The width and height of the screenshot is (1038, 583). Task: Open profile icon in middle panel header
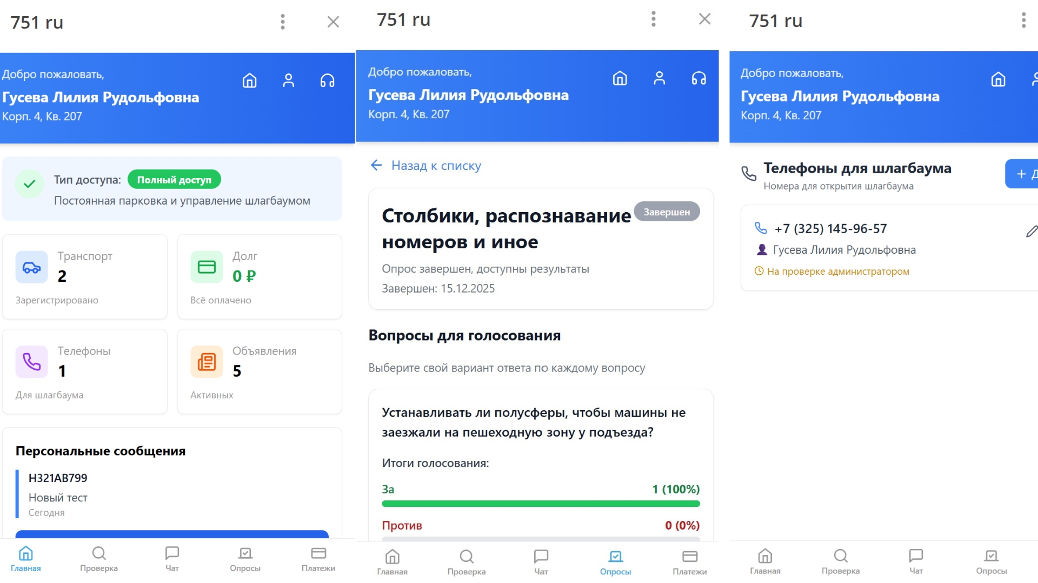[x=659, y=79]
